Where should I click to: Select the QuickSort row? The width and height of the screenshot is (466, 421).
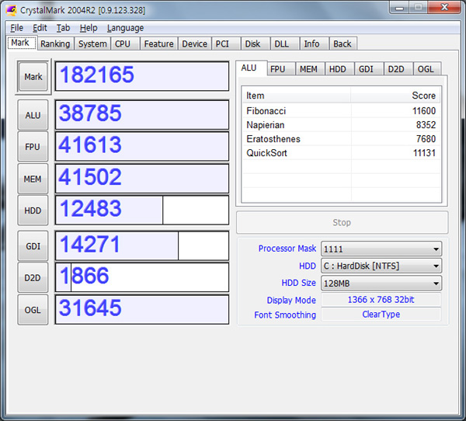[x=341, y=153]
